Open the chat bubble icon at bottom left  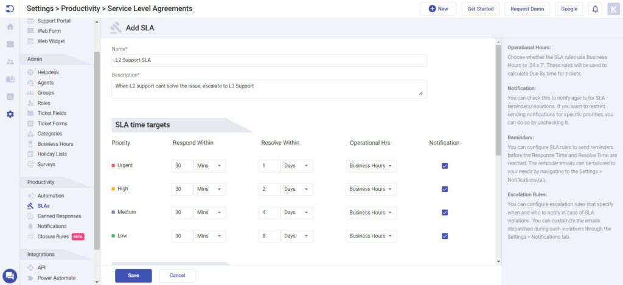coord(10,275)
